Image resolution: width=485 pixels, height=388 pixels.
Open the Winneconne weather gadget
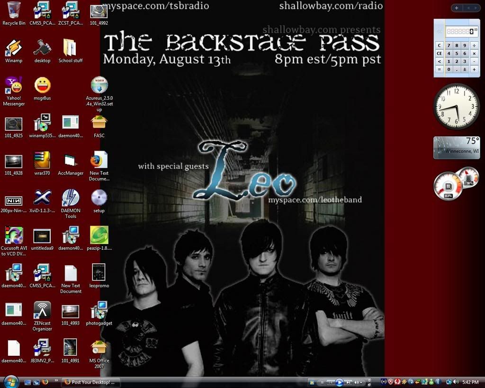coord(457,147)
